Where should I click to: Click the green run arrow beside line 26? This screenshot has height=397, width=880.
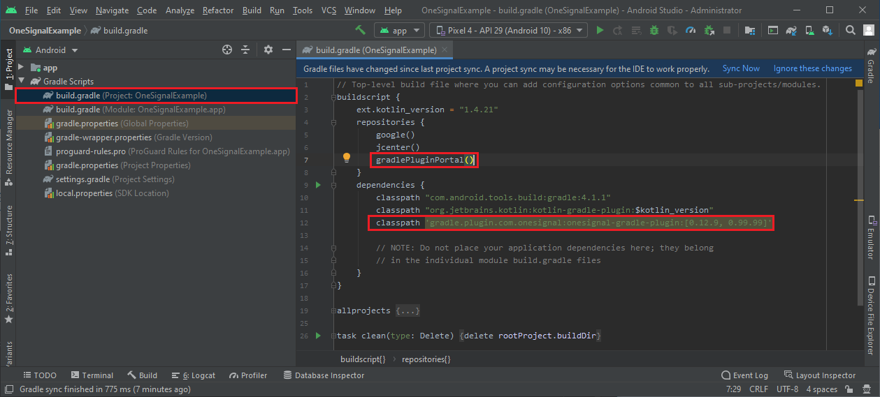coord(318,336)
